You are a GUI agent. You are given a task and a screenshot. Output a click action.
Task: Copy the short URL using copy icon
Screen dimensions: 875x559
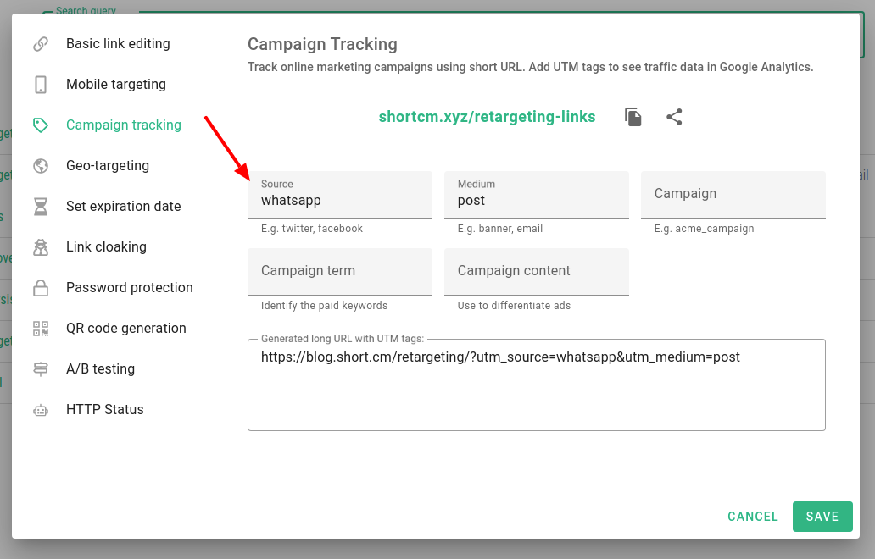coord(633,117)
